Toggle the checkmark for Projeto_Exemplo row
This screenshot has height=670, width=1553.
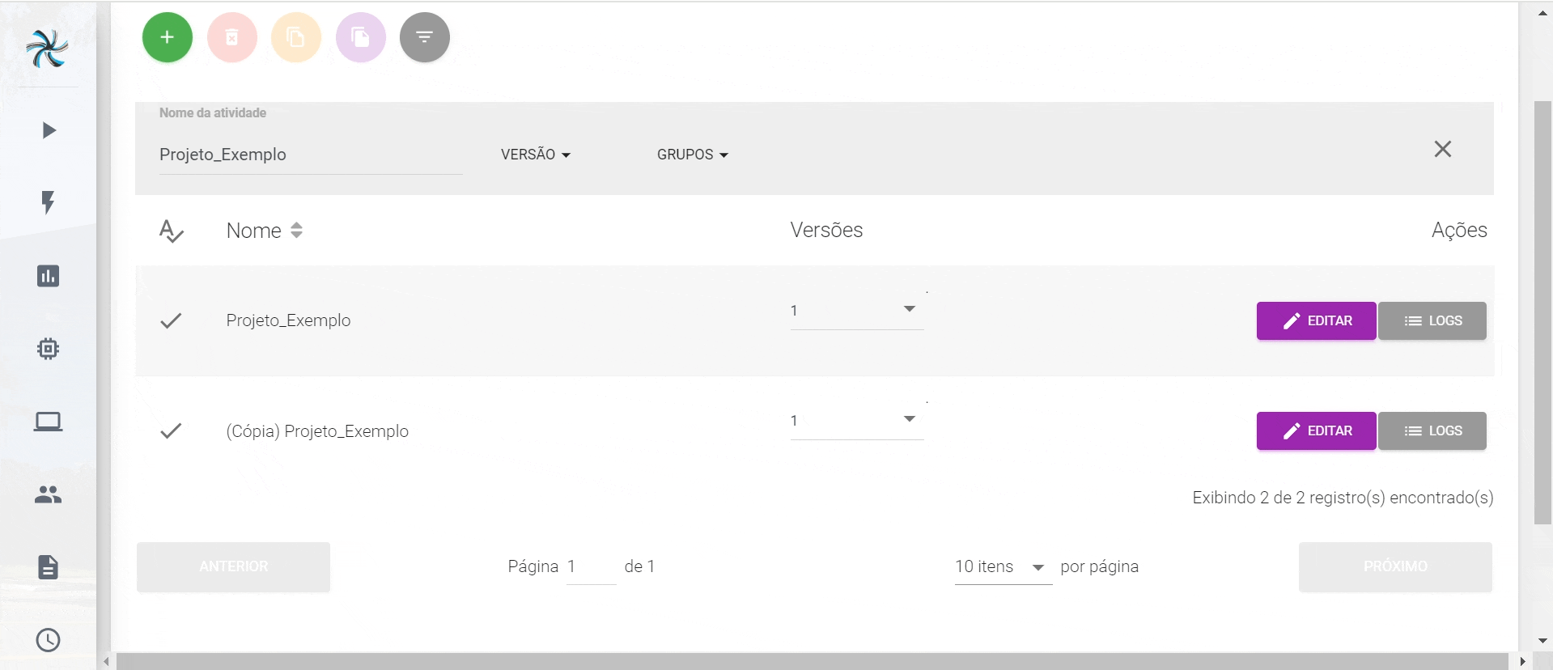[x=171, y=320]
